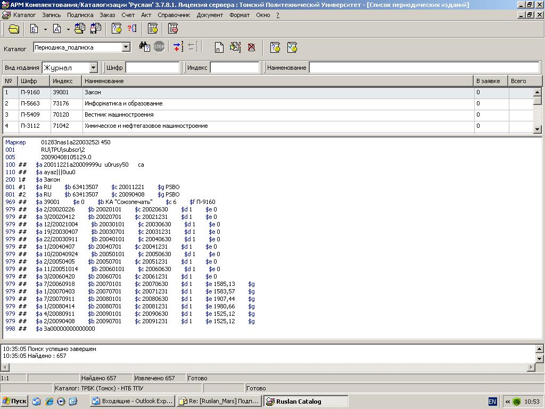Click the document with red X icon

(x=251, y=47)
